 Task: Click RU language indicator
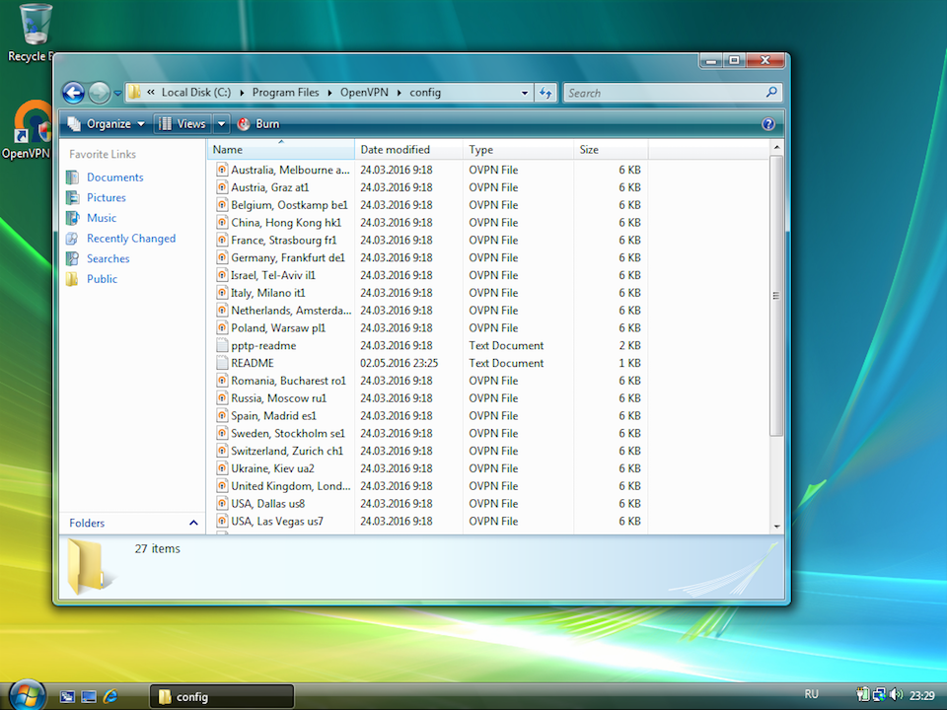point(811,694)
